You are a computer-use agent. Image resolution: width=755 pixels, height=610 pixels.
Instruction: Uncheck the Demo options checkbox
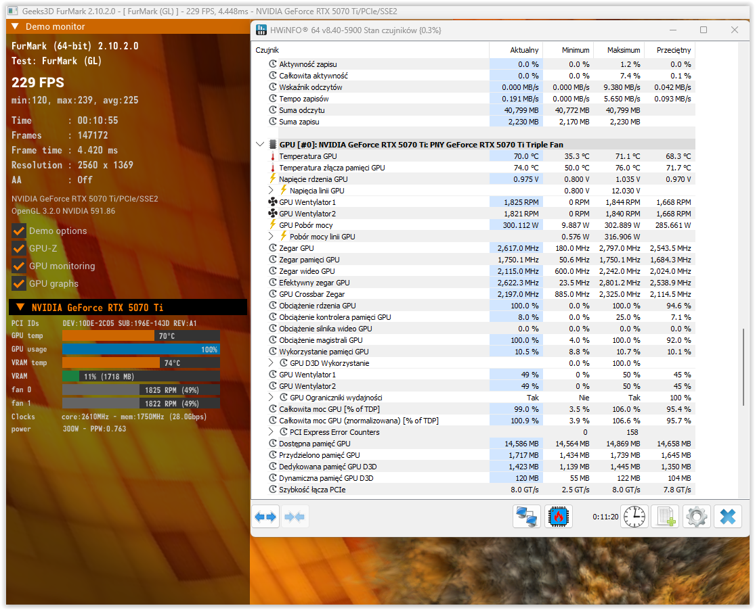click(x=19, y=231)
